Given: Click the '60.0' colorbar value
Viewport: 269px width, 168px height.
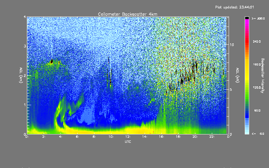Looking at the screenshot, I should (x=257, y=111).
